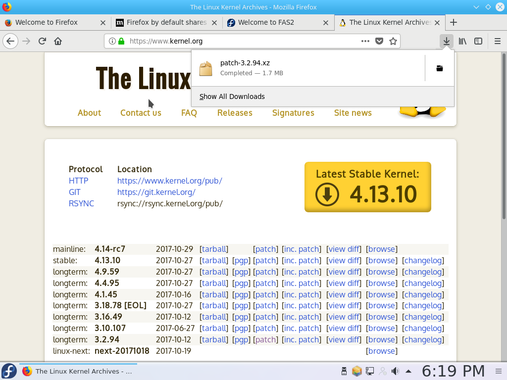Download patch for longterm 4.9.59
This screenshot has height=380, width=507.
[265, 272]
